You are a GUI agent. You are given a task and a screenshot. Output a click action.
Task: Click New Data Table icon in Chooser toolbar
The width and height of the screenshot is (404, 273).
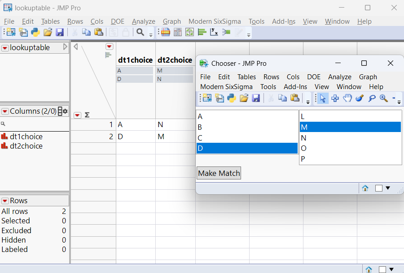(207, 98)
